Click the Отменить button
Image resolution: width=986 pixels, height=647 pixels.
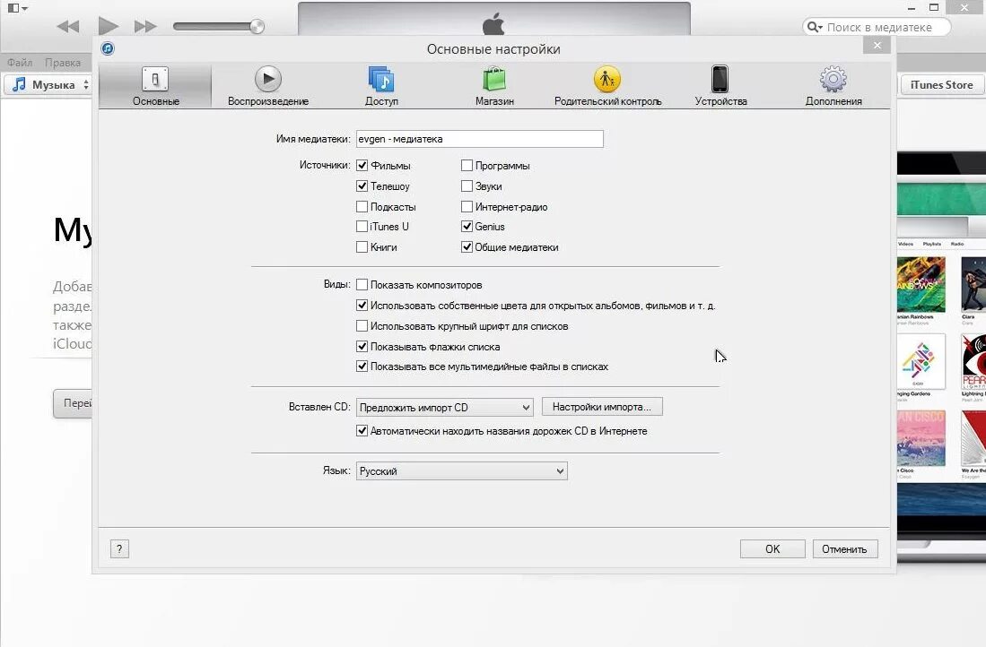click(x=844, y=549)
